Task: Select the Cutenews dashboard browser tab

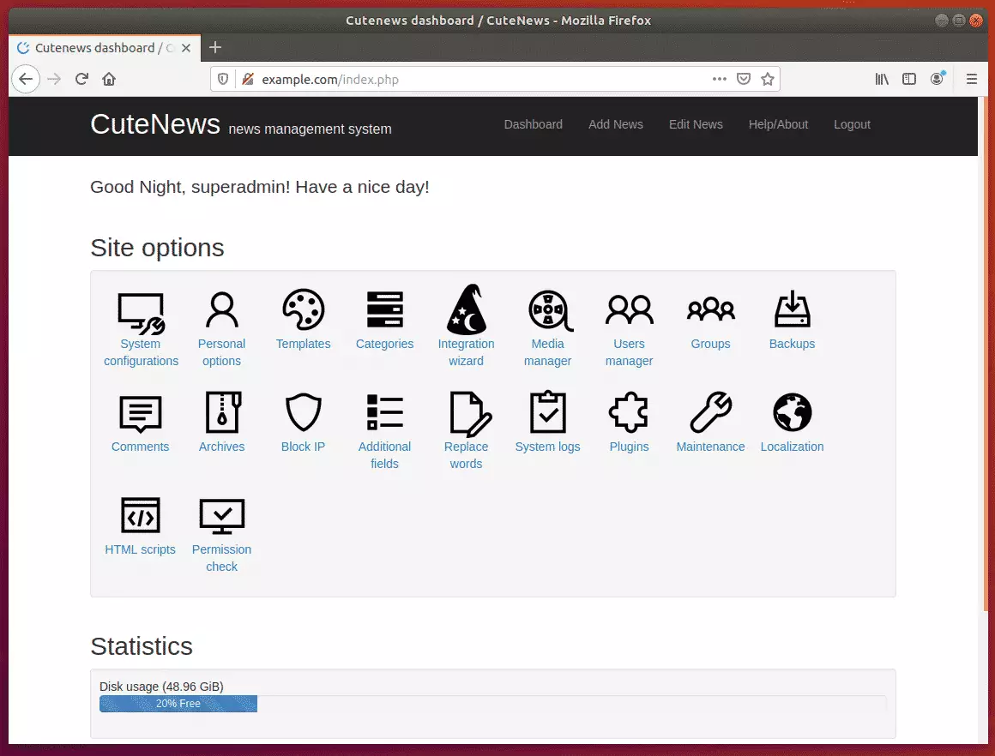Action: [x=105, y=48]
